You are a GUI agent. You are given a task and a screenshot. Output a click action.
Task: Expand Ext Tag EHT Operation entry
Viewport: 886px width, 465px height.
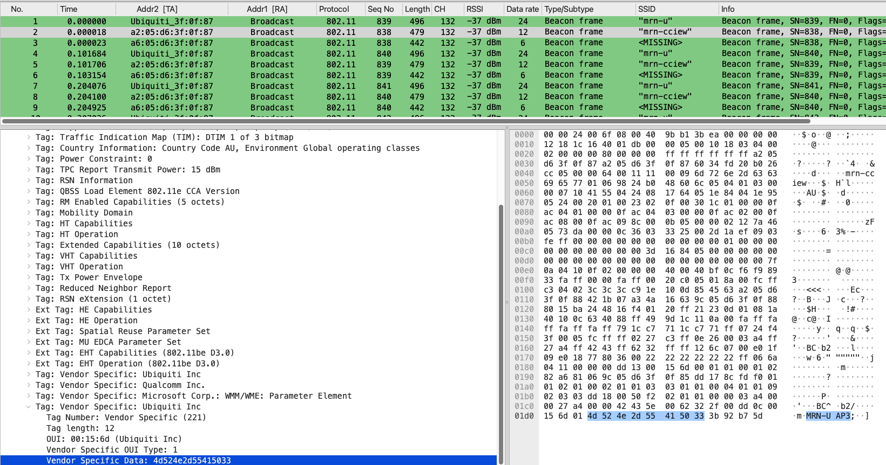(x=29, y=364)
